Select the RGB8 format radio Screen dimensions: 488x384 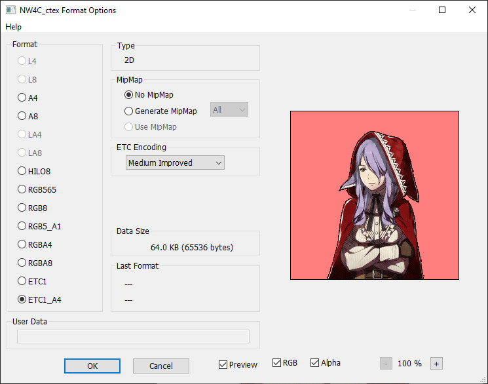click(32, 208)
